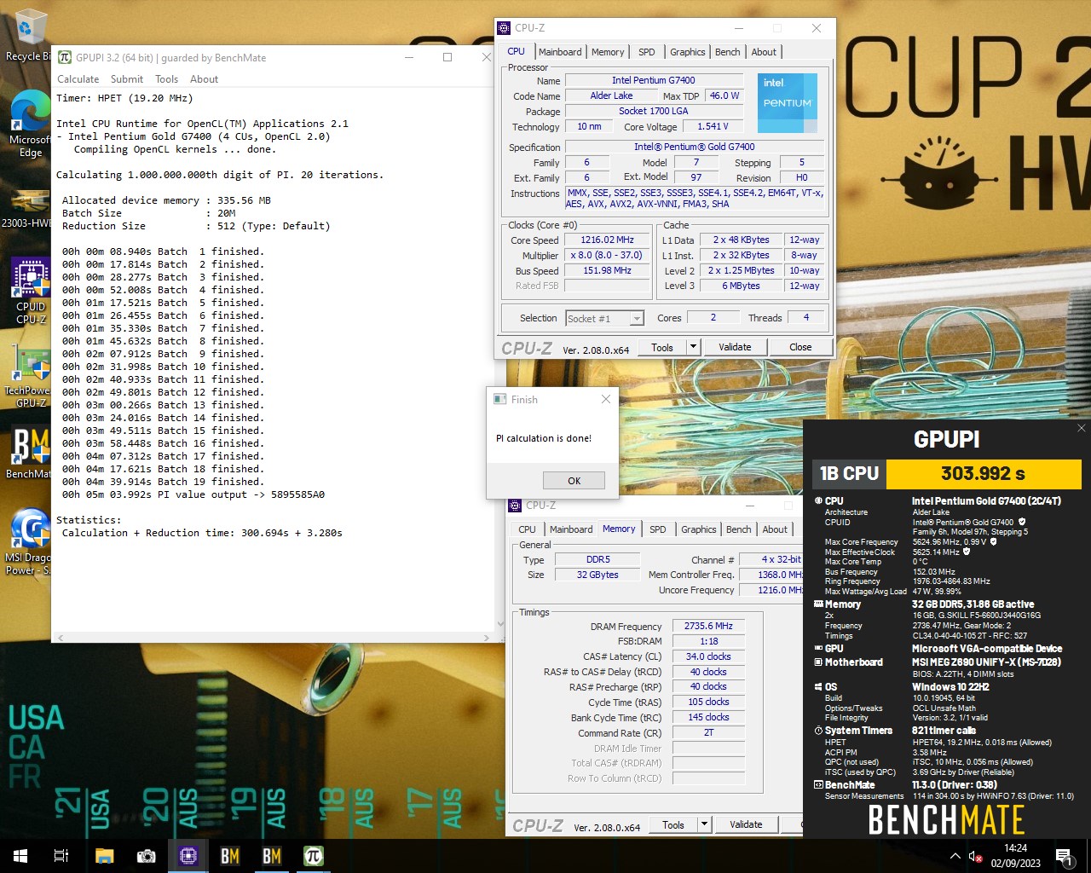Open Graphics tab in Processor CPU-Z window

coord(687,52)
